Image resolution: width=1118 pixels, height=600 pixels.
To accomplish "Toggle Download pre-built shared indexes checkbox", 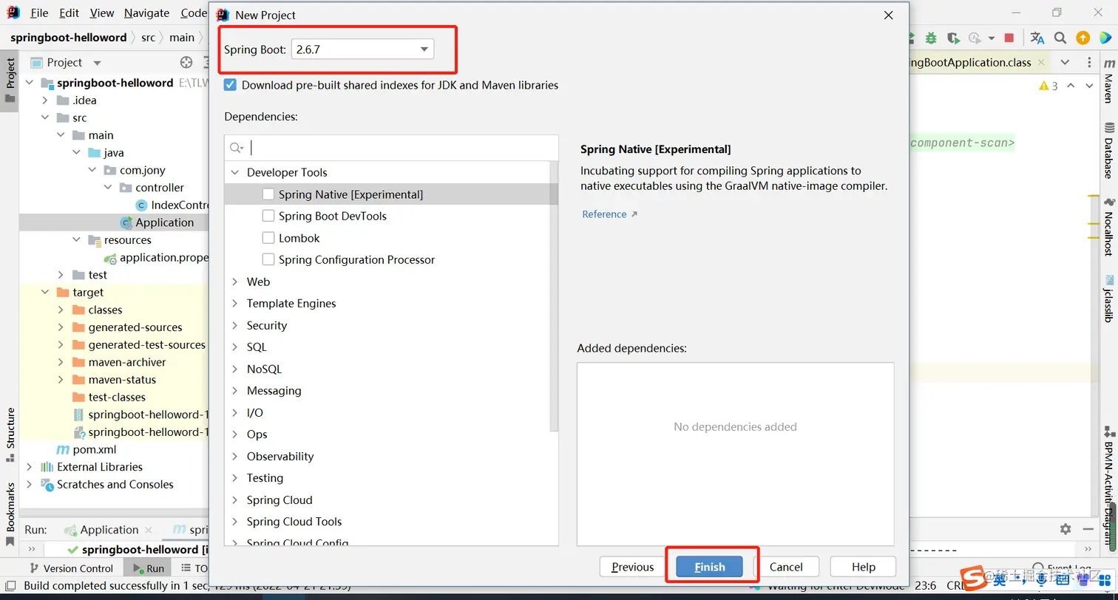I will pos(231,85).
